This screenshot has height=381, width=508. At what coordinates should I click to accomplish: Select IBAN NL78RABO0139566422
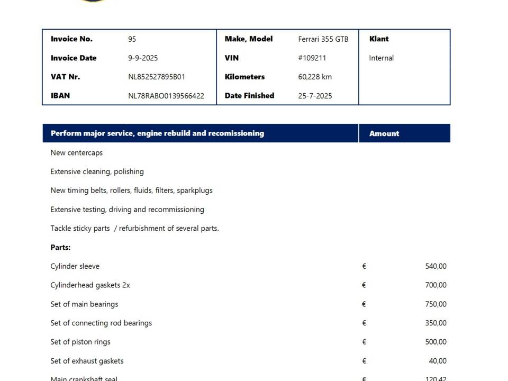point(166,96)
